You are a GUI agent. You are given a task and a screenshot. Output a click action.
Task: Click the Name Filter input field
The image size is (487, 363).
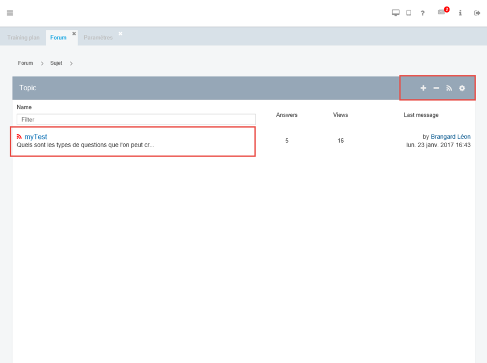pyautogui.click(x=136, y=120)
